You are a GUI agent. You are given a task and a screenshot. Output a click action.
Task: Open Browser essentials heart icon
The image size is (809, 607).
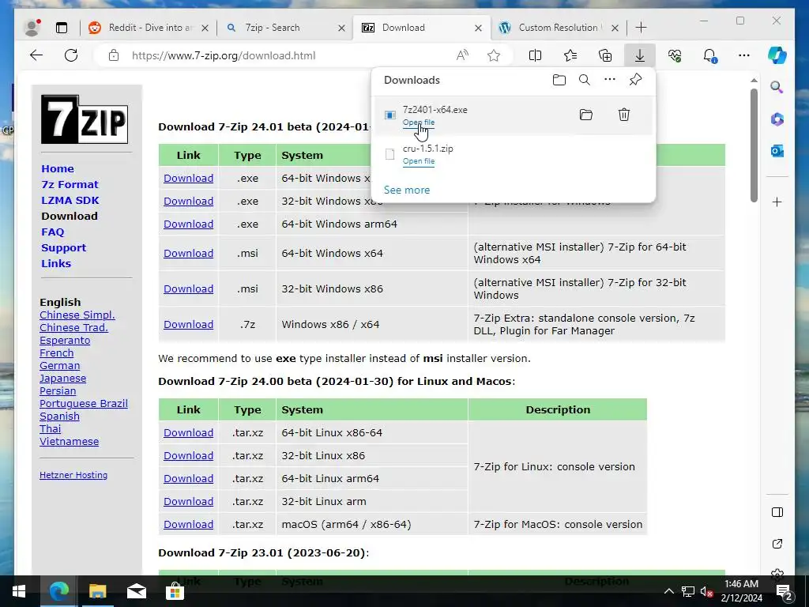tap(675, 55)
